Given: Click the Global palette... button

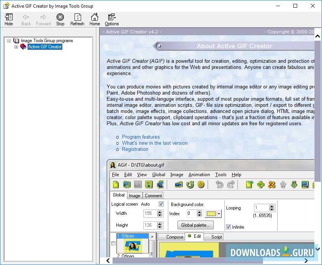Looking at the screenshot, I should [195, 225].
